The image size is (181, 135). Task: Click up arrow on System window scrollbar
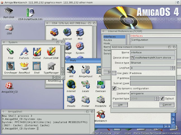(x=63, y=70)
